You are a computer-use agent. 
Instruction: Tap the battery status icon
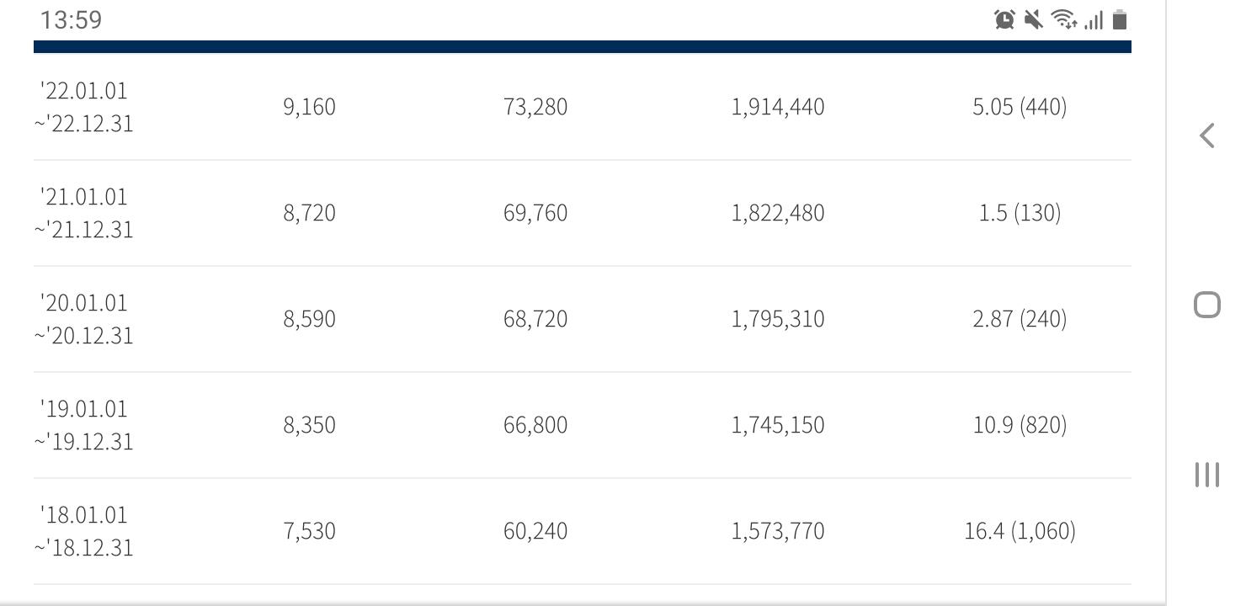(1120, 20)
